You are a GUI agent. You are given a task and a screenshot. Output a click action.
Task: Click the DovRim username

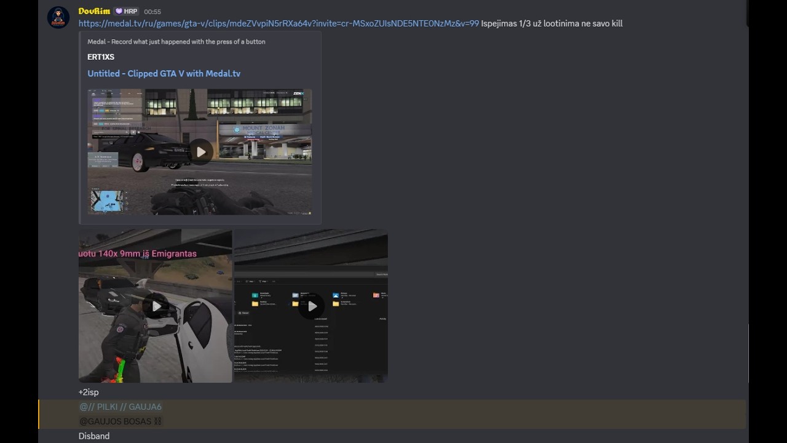point(94,11)
